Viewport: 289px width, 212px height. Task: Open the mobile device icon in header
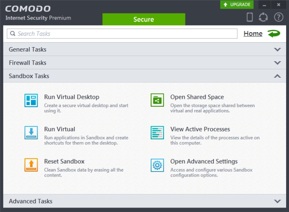coord(250,17)
